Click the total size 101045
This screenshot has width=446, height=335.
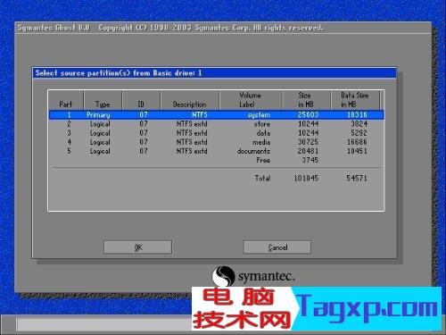[x=306, y=178]
